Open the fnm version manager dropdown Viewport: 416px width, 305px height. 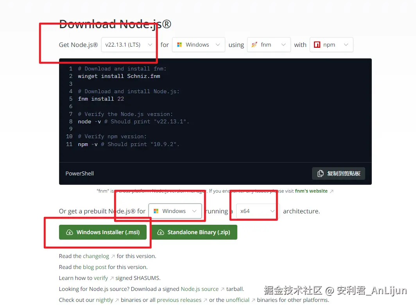[x=269, y=45]
